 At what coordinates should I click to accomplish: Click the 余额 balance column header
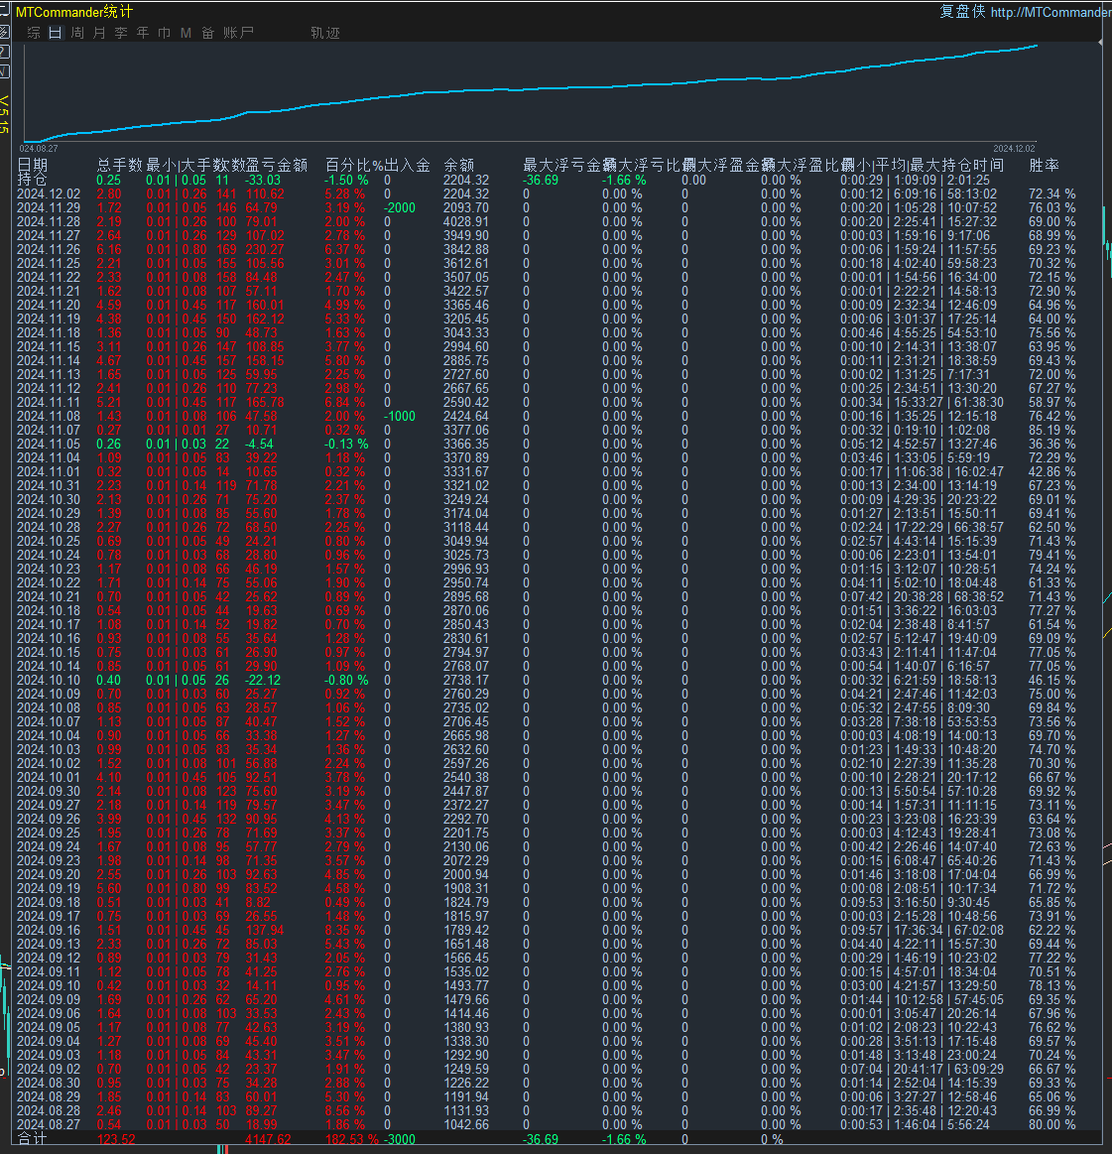click(458, 165)
